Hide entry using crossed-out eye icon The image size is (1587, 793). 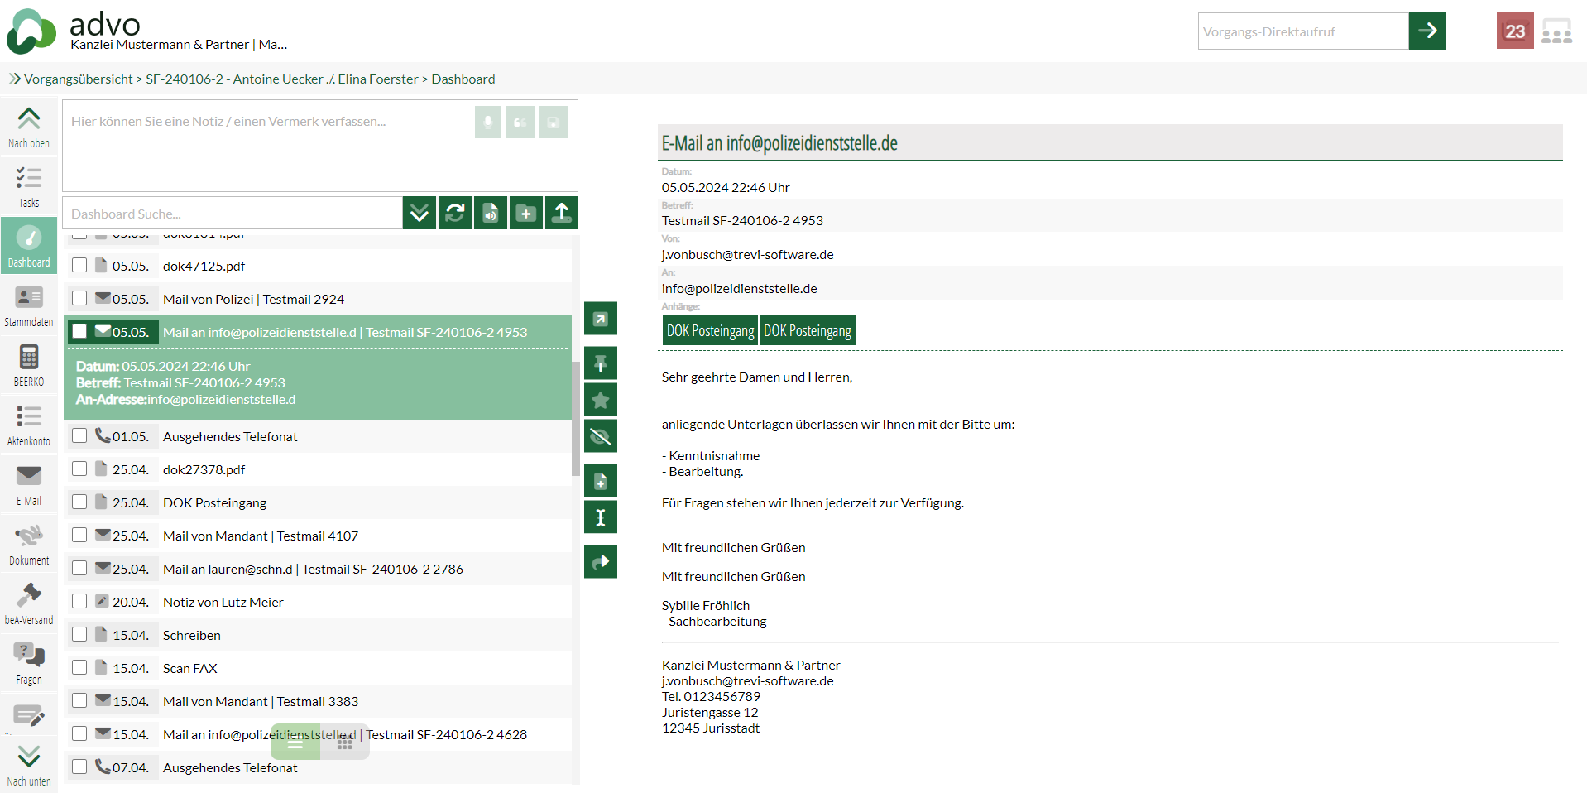tap(601, 436)
